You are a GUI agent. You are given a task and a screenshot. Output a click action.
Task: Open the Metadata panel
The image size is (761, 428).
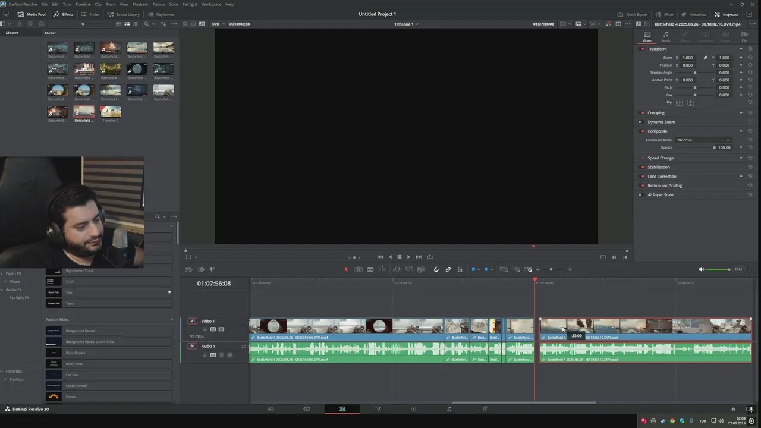(x=694, y=14)
